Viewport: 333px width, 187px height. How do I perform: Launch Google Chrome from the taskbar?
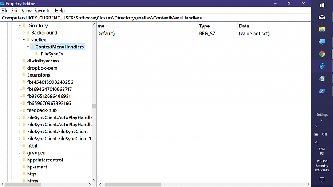322,54
